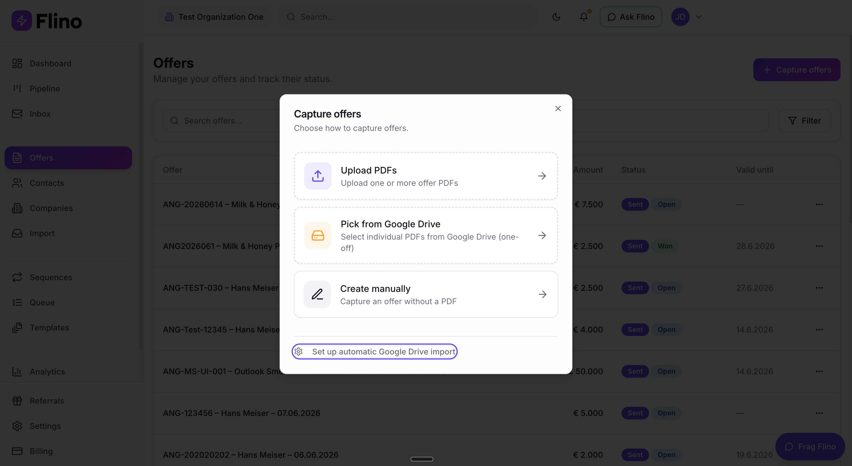Open Referrals in the sidebar

pyautogui.click(x=68, y=401)
